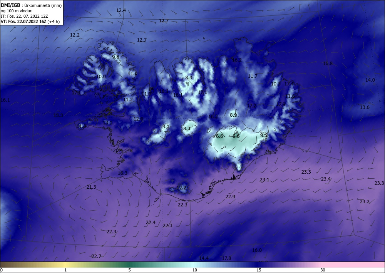Select the 'VT: Fös. 22.07.2022 16Z (+4 h)' line

point(30,22)
